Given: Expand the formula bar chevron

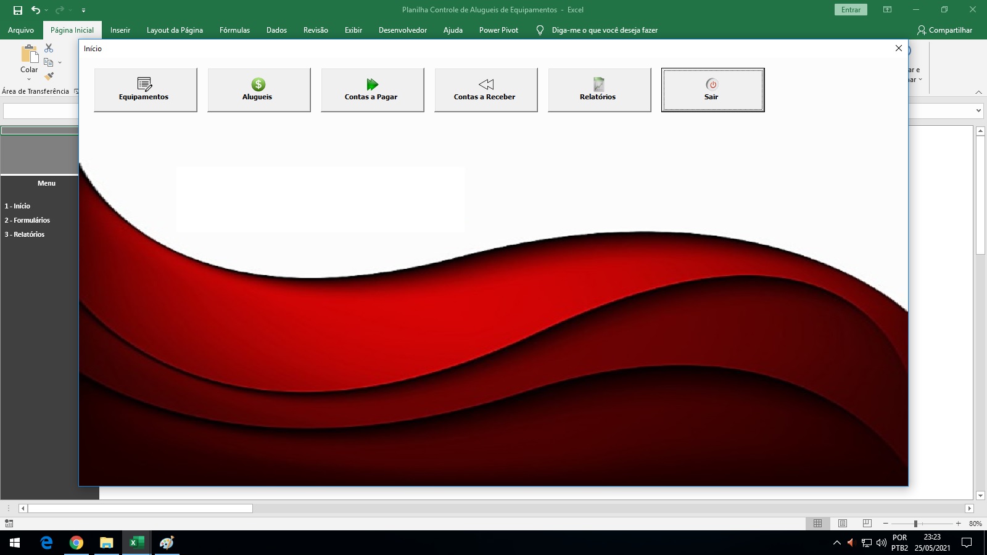Looking at the screenshot, I should click(x=978, y=111).
